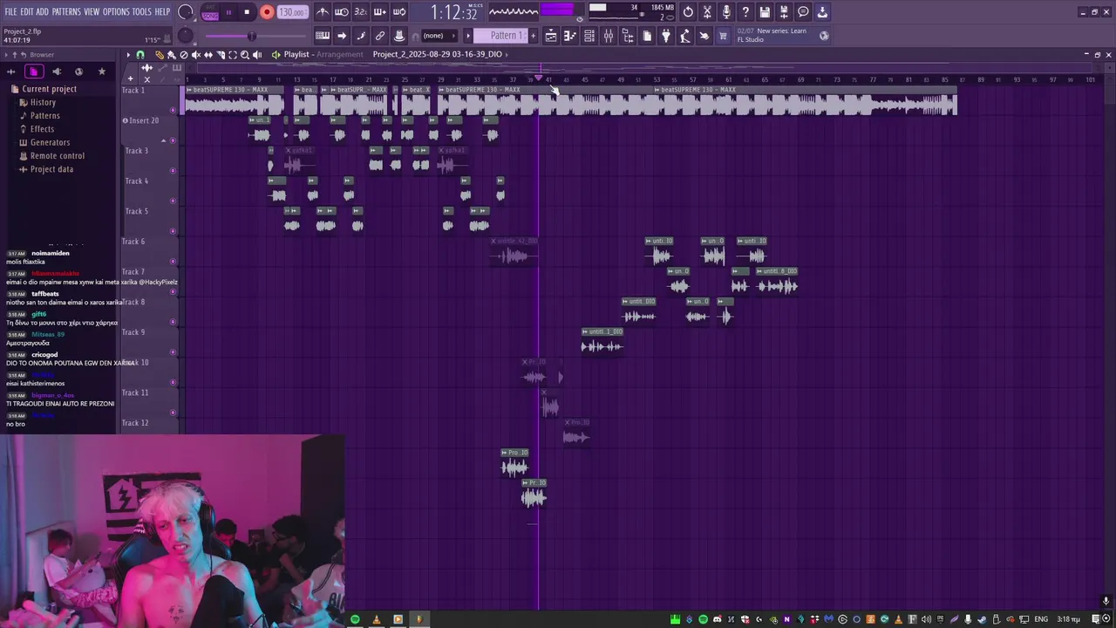This screenshot has height=628, width=1116.
Task: Expand Current project in browser
Action: [x=49, y=89]
